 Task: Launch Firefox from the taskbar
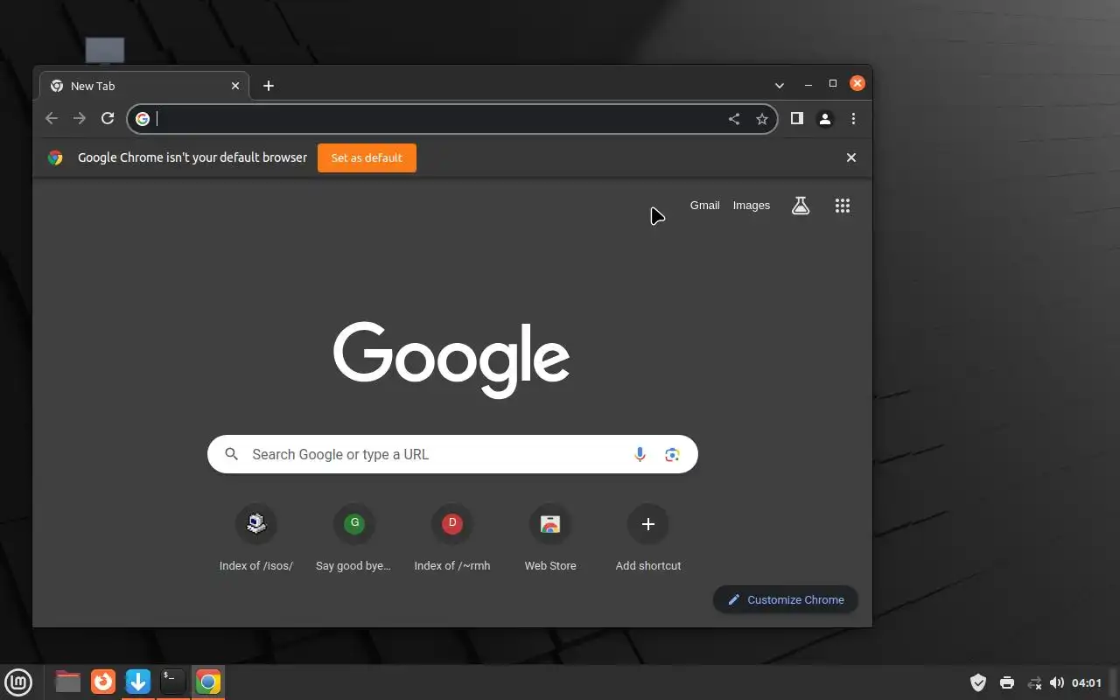(x=103, y=682)
